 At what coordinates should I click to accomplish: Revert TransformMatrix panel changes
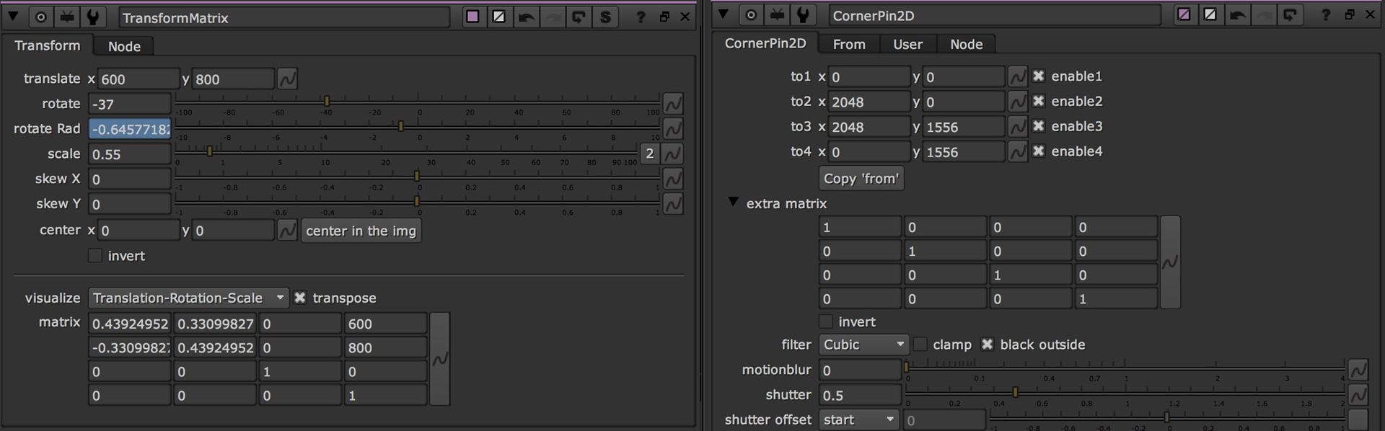click(x=579, y=17)
